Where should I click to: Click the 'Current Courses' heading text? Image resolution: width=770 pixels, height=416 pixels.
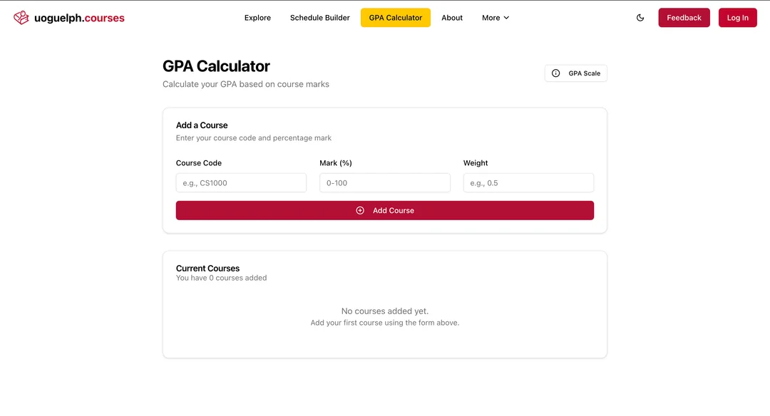207,269
